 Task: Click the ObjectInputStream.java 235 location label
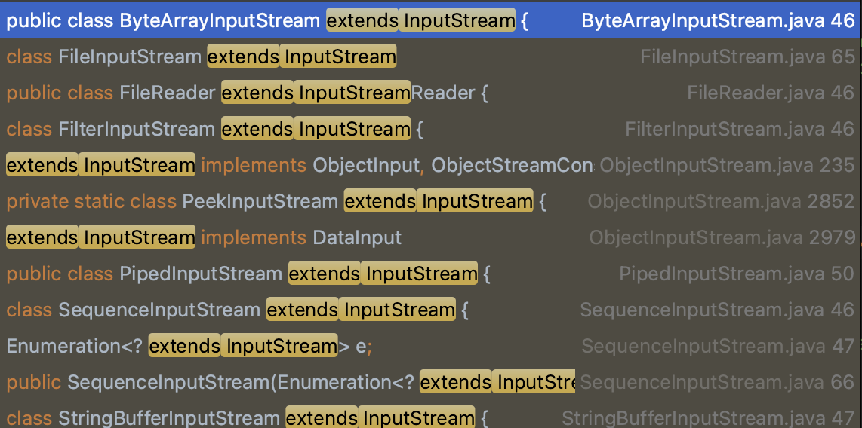point(727,165)
